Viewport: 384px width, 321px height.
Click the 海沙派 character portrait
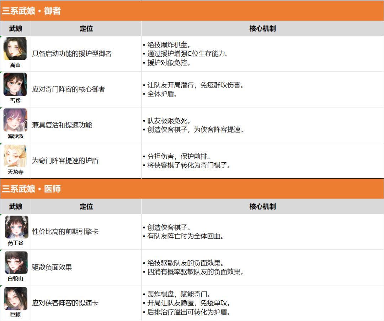click(15, 120)
